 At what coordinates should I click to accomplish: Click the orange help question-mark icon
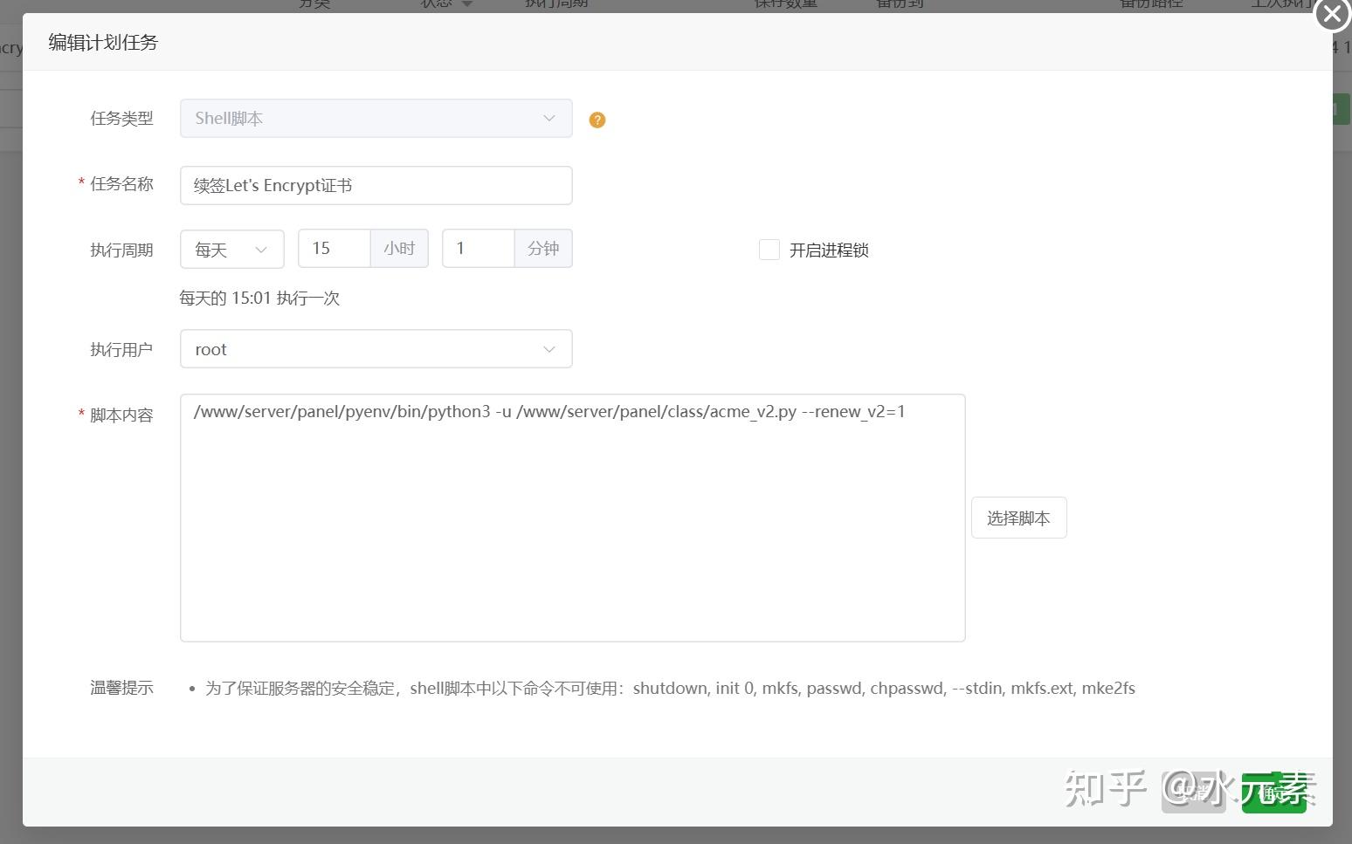tap(597, 120)
